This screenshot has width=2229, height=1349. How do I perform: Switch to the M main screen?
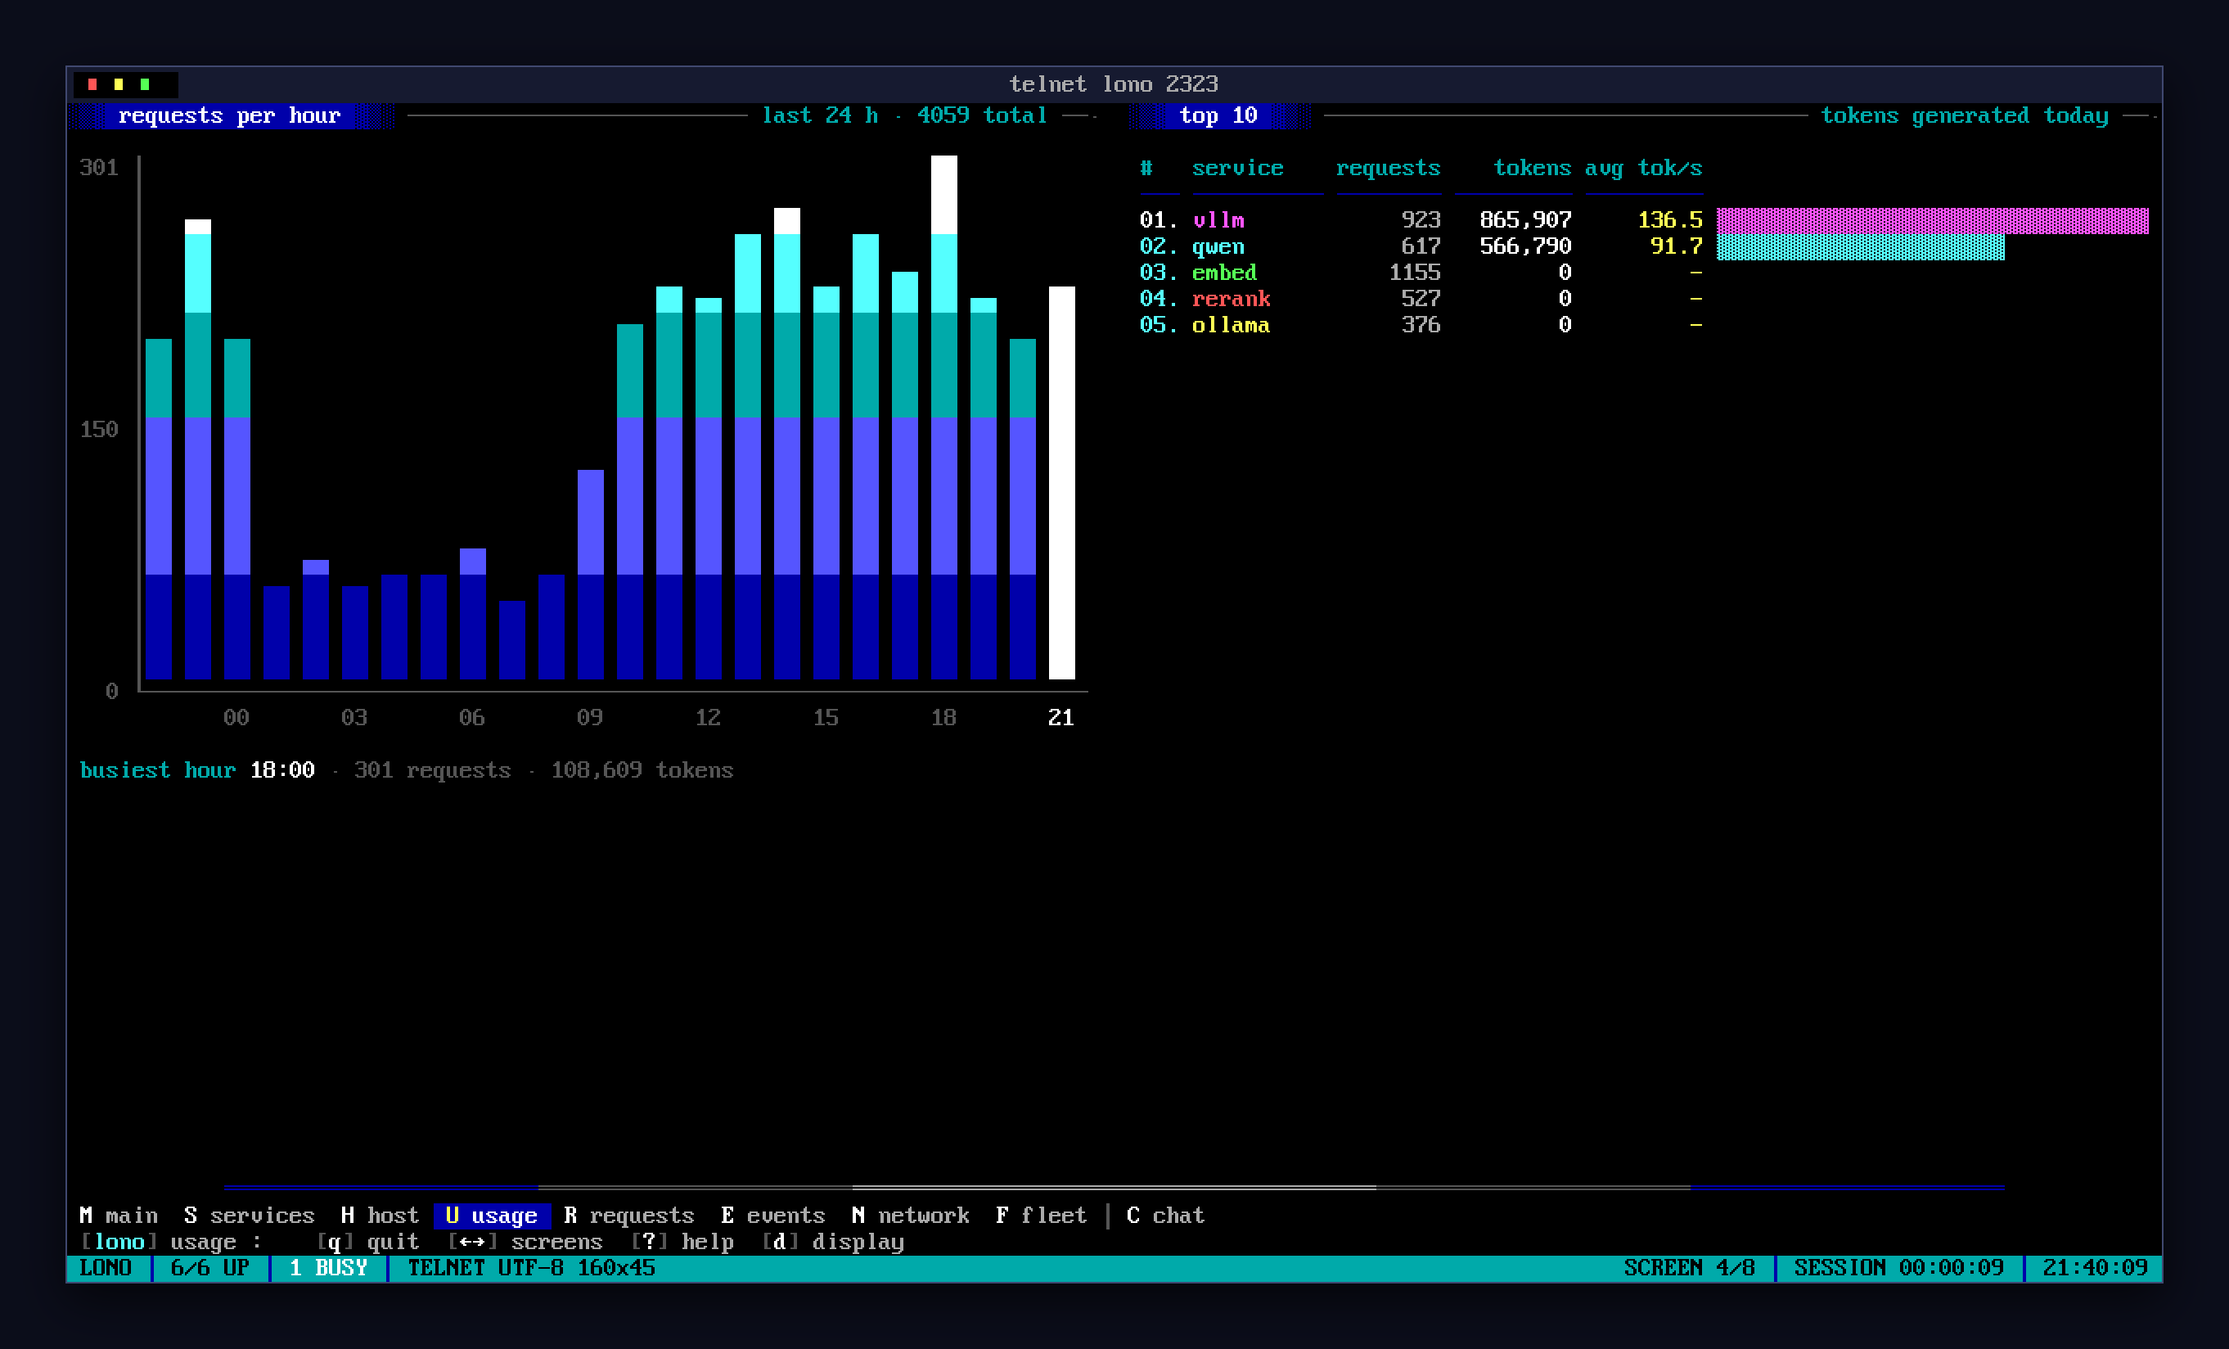(119, 1215)
